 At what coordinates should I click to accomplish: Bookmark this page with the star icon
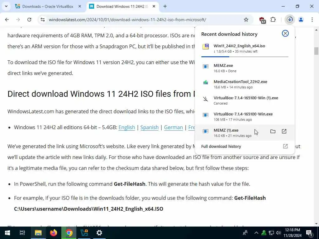pyautogui.click(x=246, y=20)
